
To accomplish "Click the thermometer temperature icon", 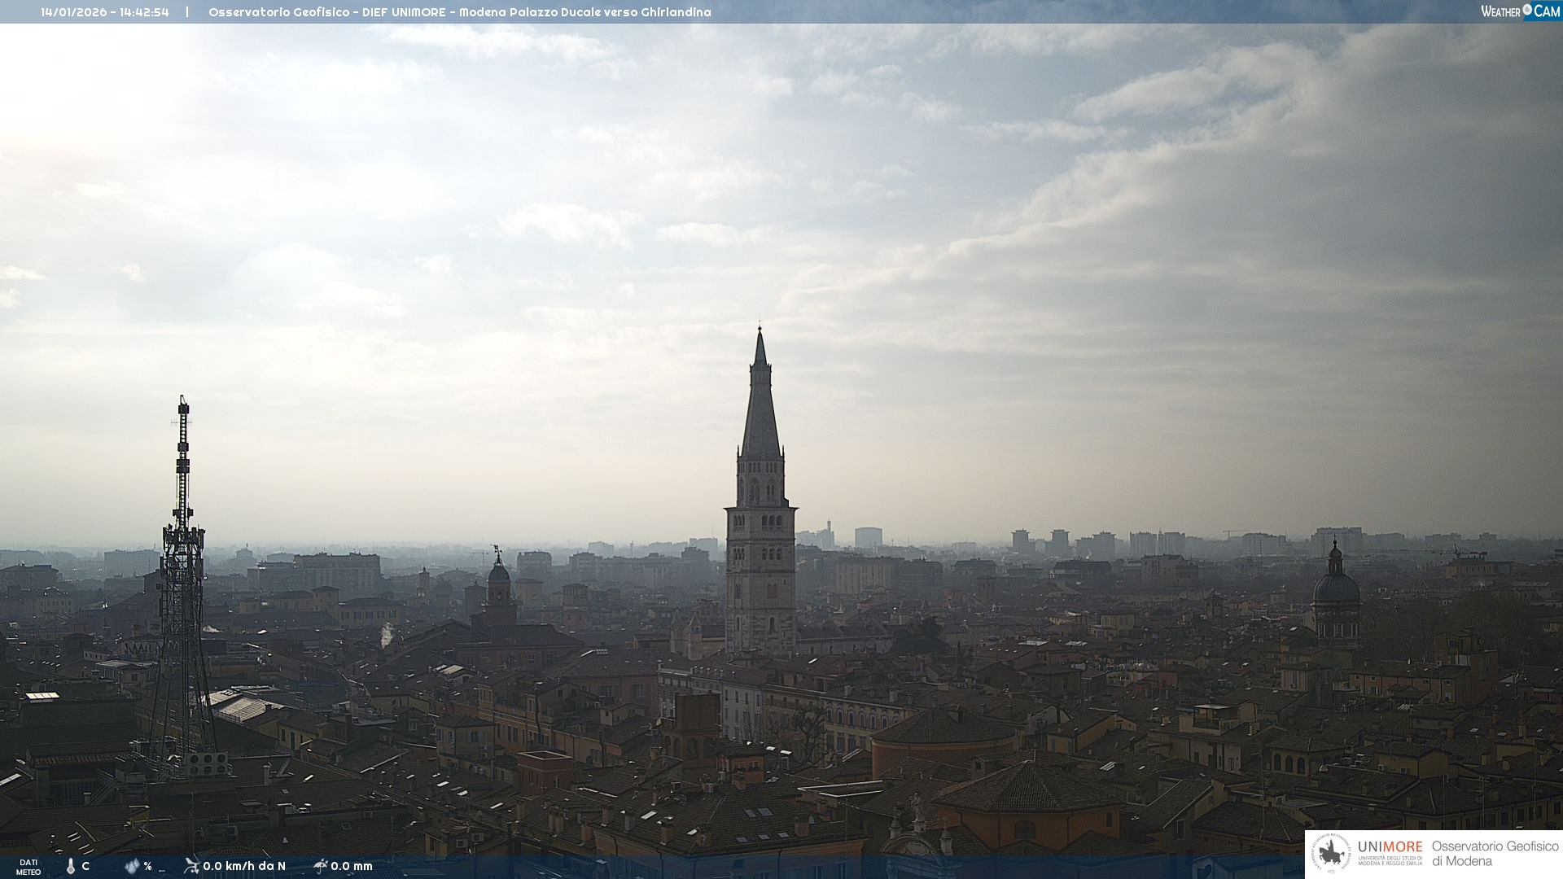I will coord(71,866).
